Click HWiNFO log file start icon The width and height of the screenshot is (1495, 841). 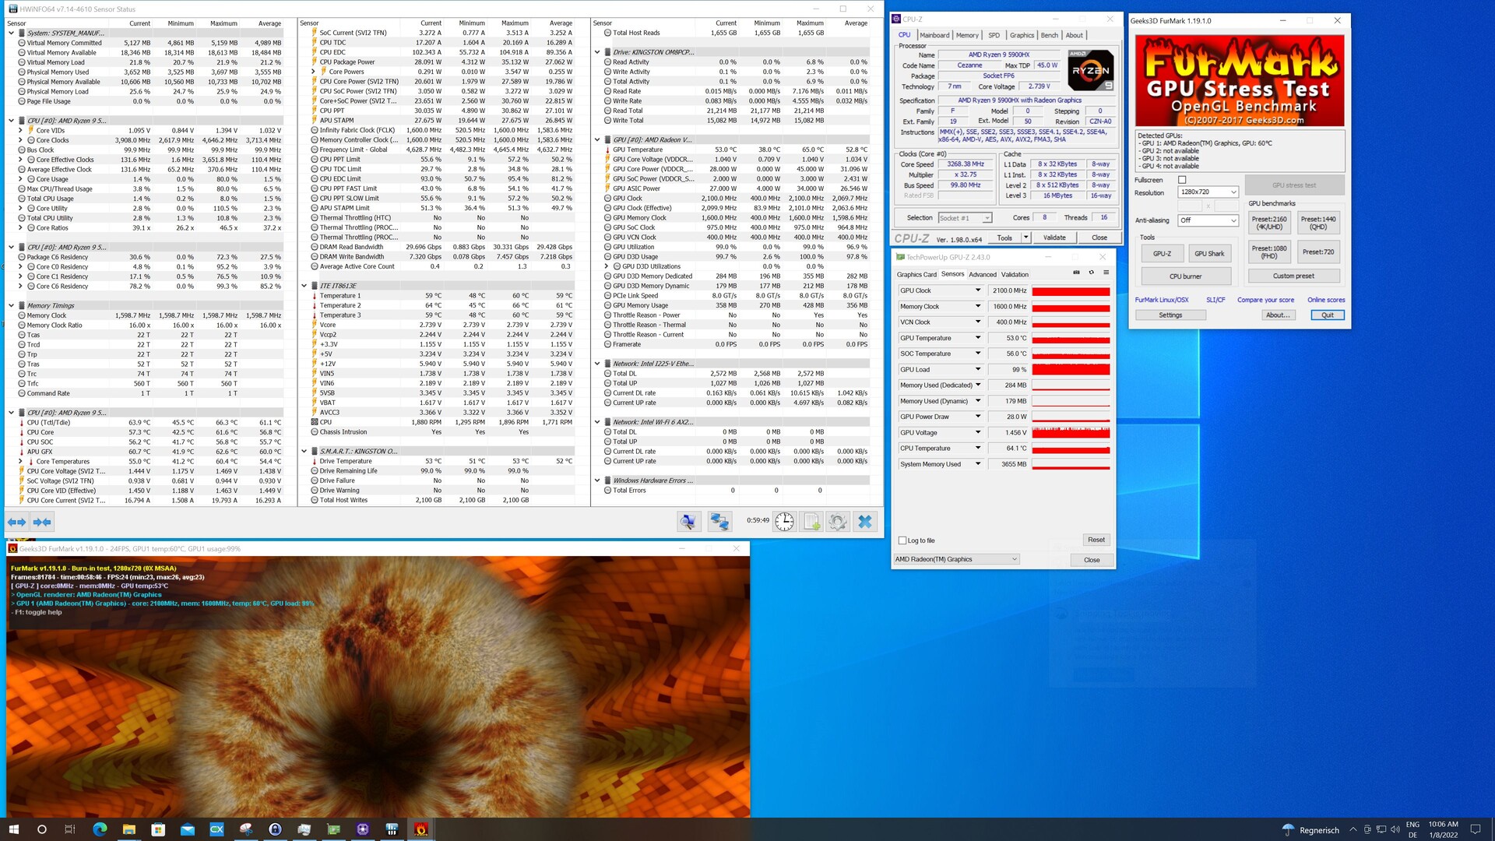tap(811, 522)
